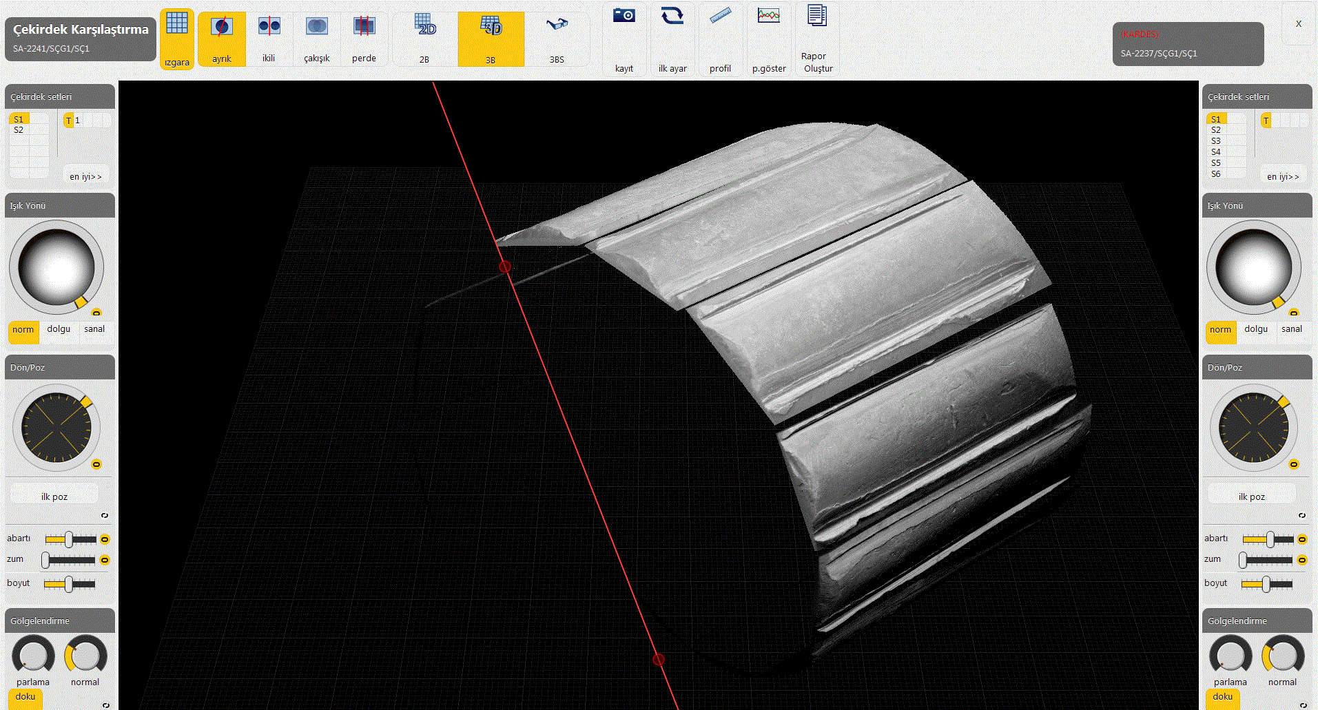Click the ilk ayar reset icon

(x=672, y=16)
